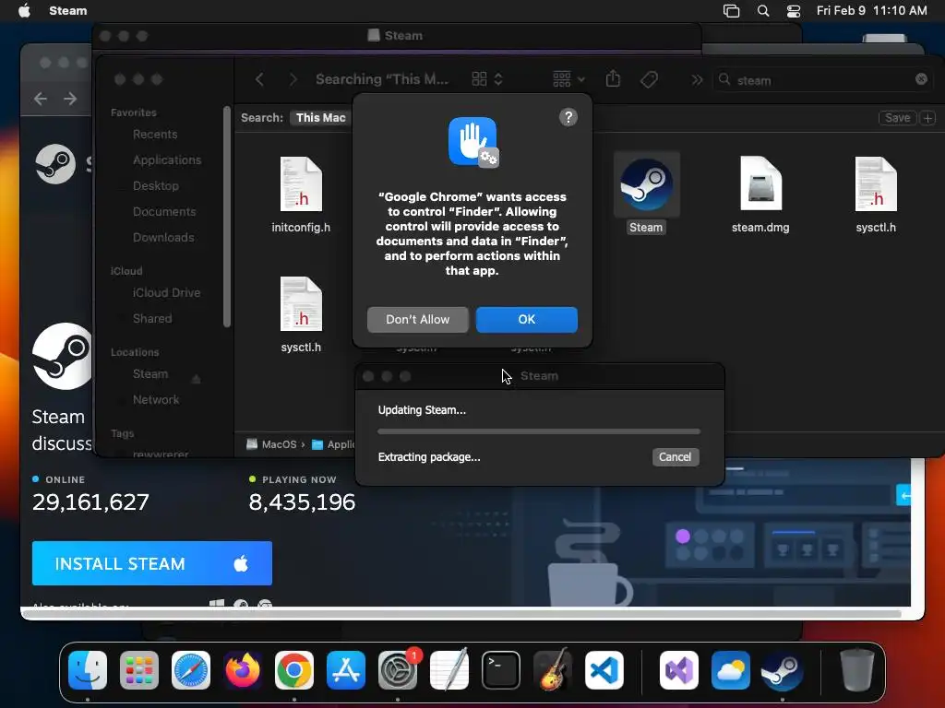This screenshot has height=708, width=945.
Task: Click the browser forward arrow
Action: coord(70,98)
